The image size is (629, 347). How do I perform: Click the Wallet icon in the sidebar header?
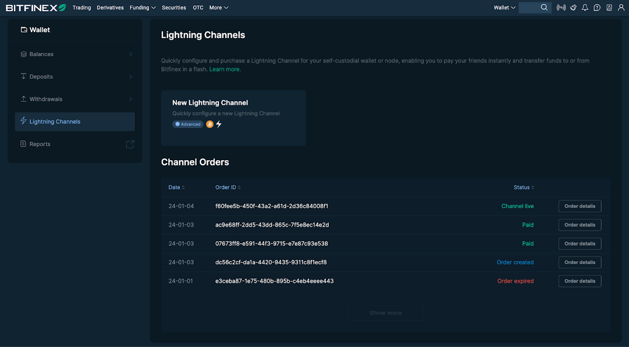coord(24,30)
